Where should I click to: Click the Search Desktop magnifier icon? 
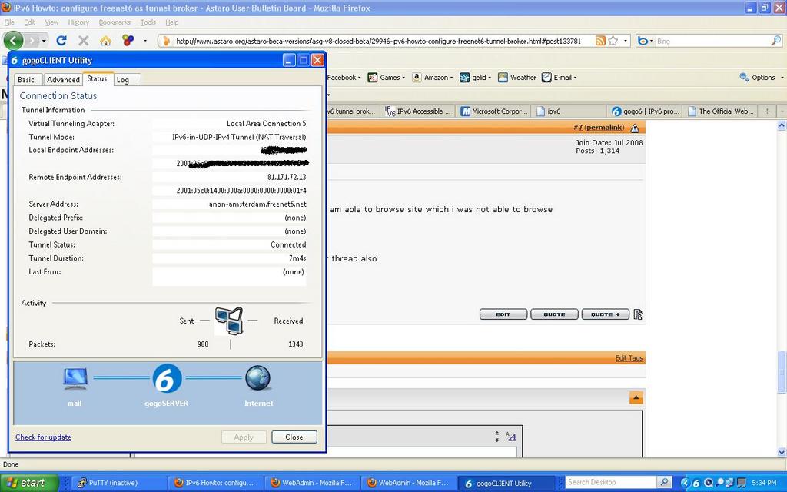coord(664,483)
